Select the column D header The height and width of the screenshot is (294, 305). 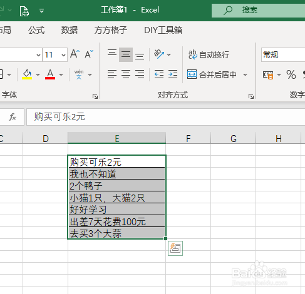tap(45, 138)
